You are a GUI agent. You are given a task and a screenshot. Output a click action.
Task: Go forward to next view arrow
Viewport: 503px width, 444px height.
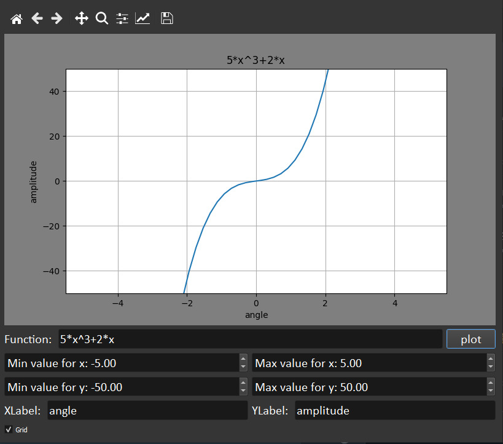(x=57, y=18)
